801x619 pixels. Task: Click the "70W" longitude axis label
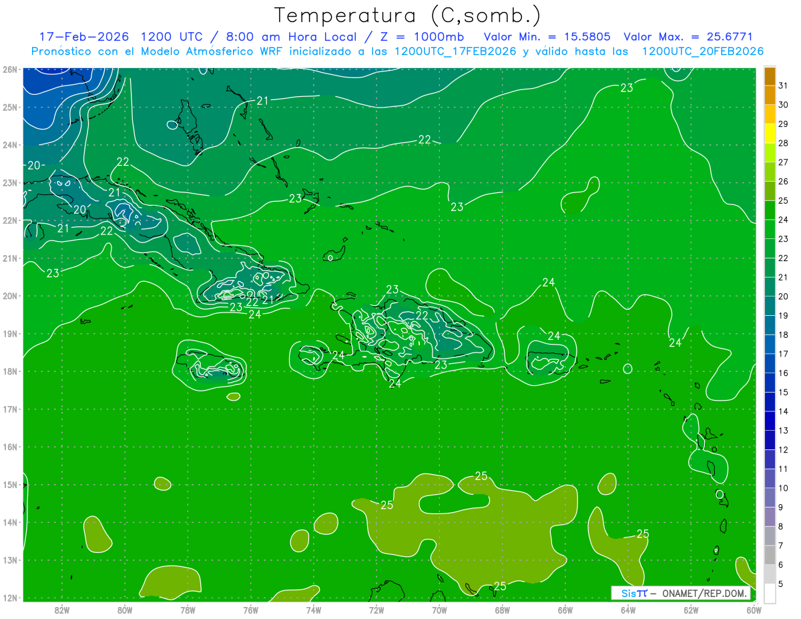click(x=439, y=610)
